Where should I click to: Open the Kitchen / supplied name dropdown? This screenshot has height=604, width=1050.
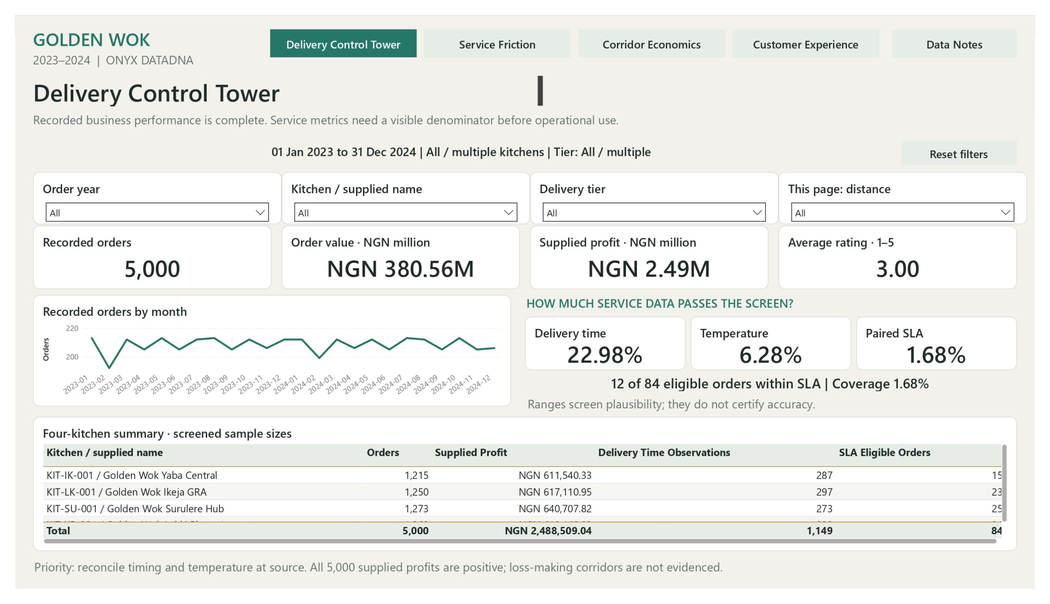(x=405, y=212)
